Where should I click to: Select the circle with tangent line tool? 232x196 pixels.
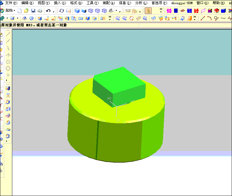tap(216, 18)
